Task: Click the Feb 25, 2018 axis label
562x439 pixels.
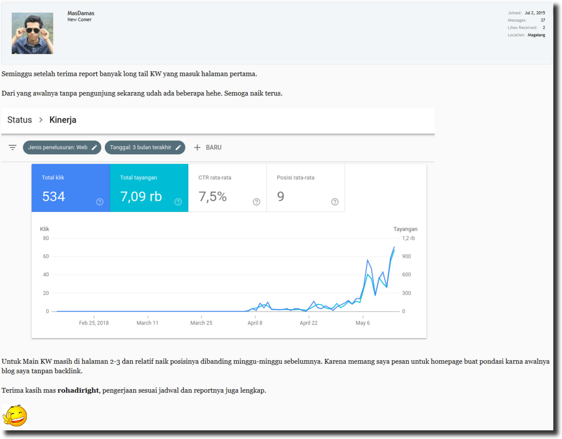Action: [x=94, y=323]
